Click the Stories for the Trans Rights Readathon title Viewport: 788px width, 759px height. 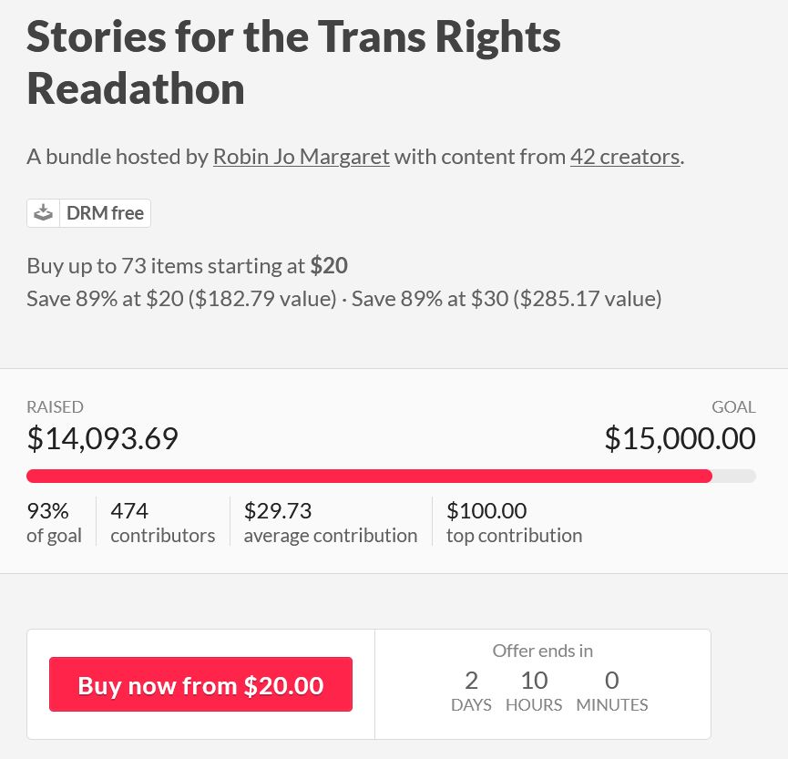(x=293, y=62)
